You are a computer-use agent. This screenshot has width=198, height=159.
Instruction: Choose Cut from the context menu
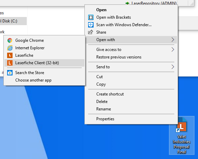[x=131, y=77]
